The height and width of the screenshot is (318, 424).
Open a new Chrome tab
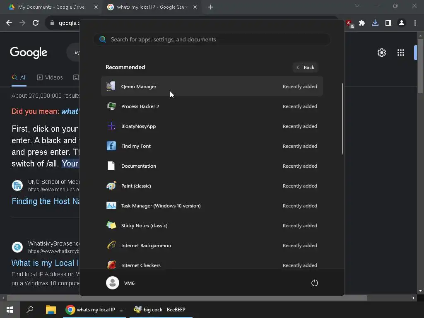coord(211,7)
